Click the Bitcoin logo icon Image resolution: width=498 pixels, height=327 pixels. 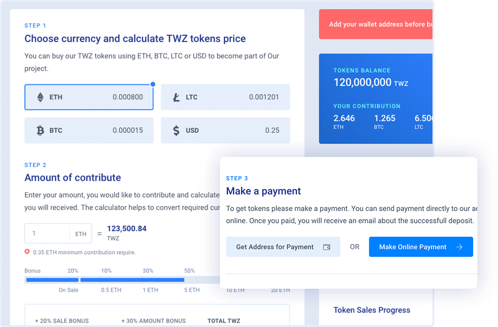coord(40,130)
